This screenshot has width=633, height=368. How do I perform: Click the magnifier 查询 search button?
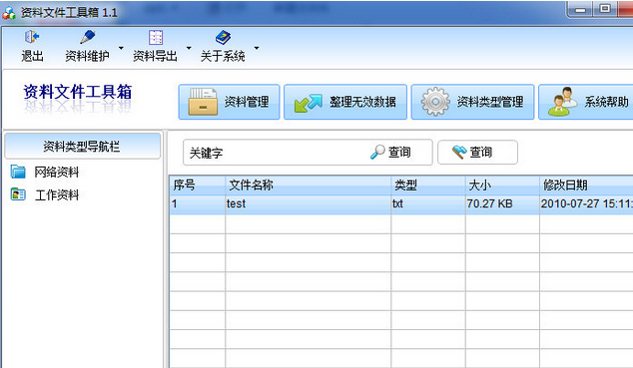click(390, 153)
